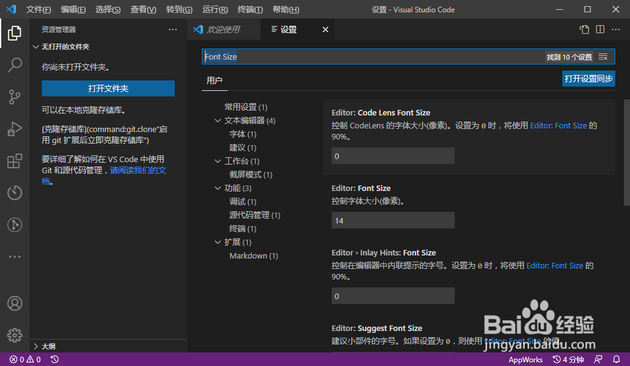Open the Manage gear icon
Screen dimensions: 630x366
[x=15, y=335]
